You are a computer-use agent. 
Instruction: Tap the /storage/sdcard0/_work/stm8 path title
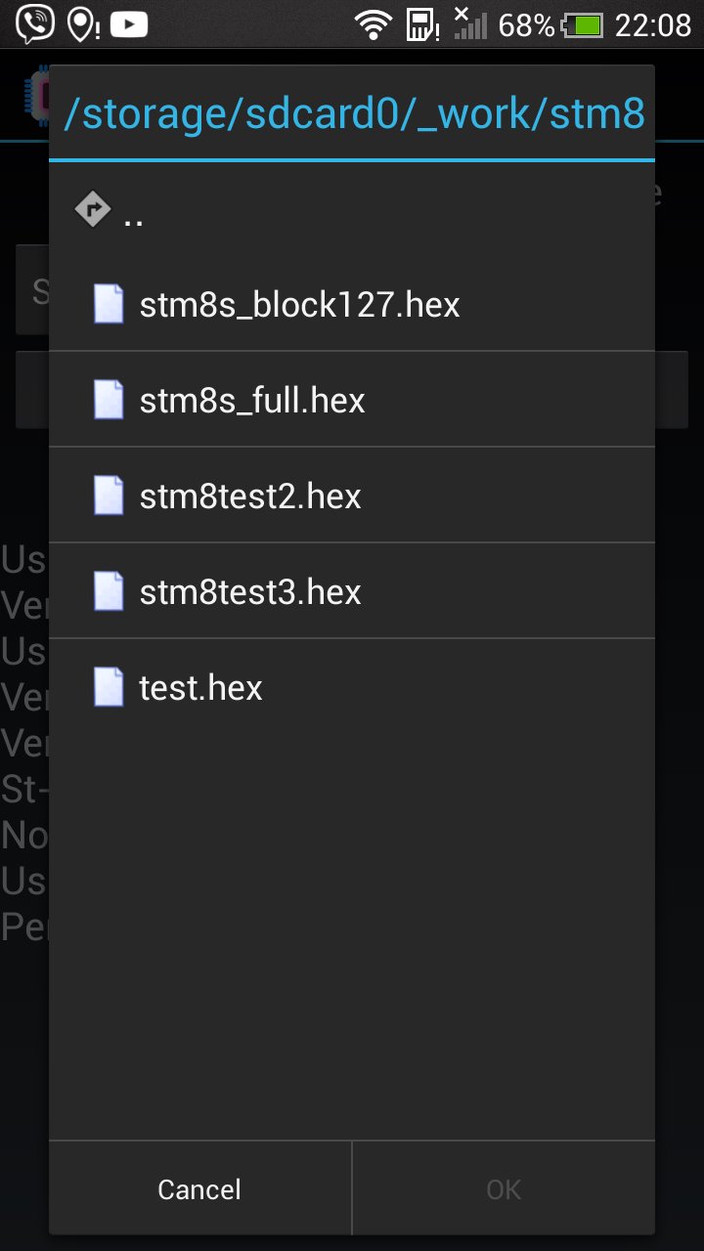(x=353, y=114)
